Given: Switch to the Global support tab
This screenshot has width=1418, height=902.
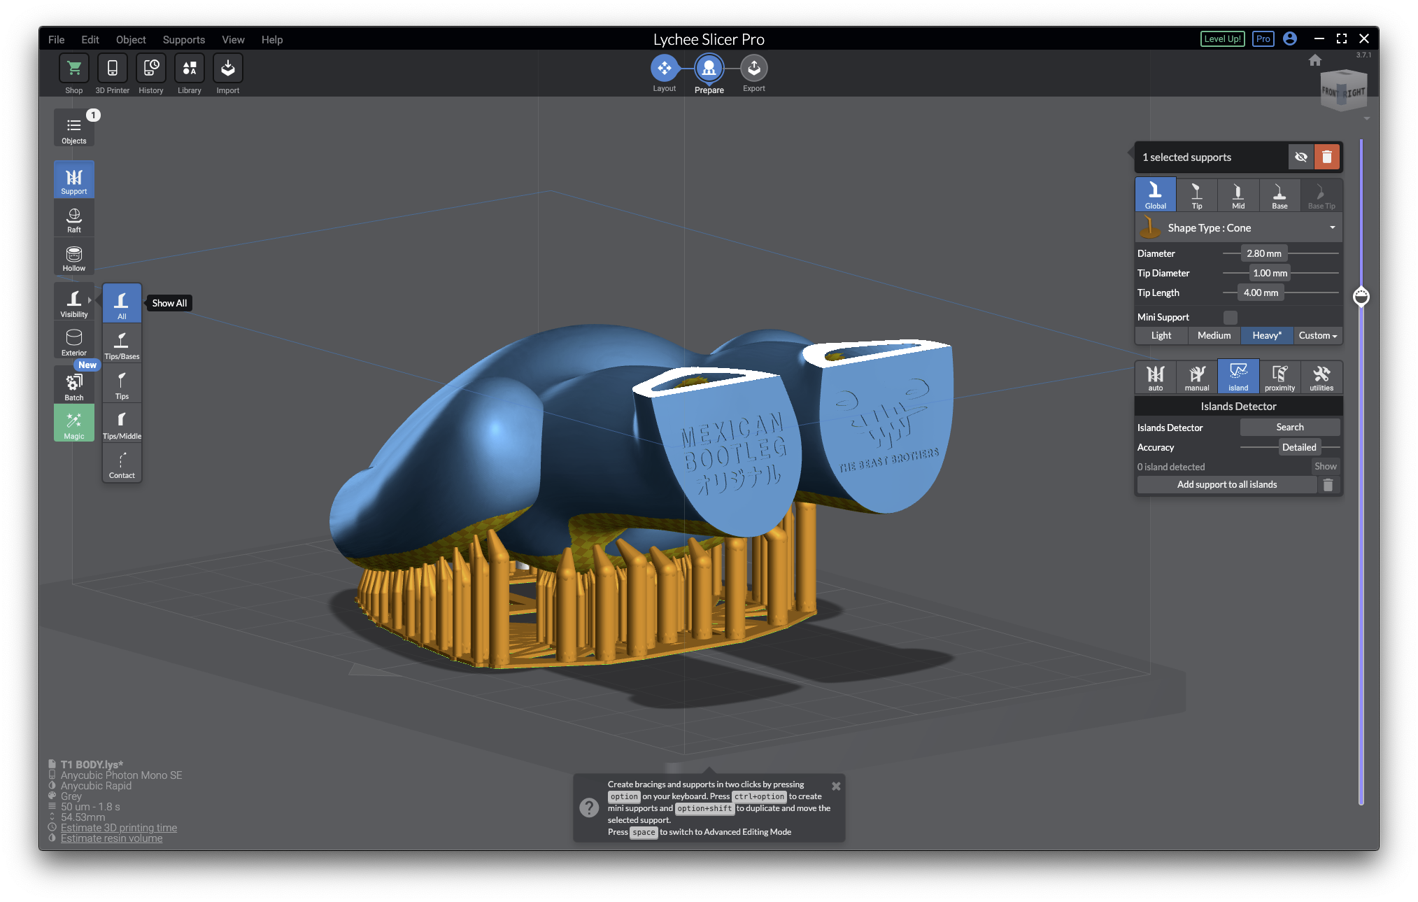Looking at the screenshot, I should (1155, 195).
